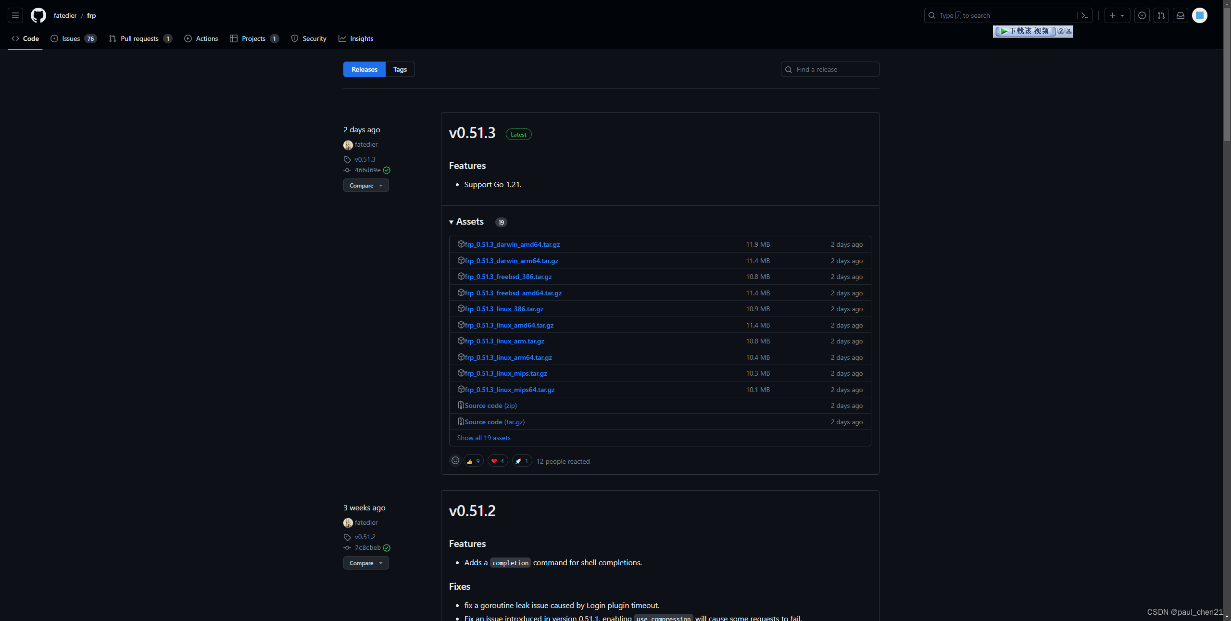Click Show all 19 assets
Image resolution: width=1231 pixels, height=621 pixels.
(484, 438)
